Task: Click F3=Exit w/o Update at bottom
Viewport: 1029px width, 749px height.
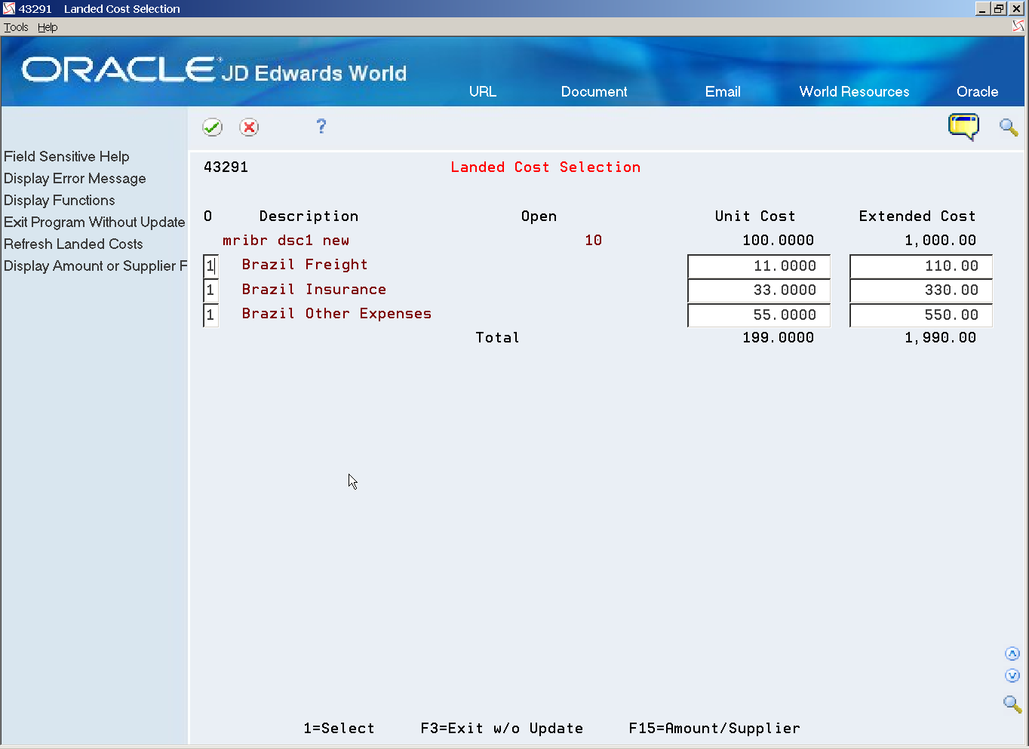Action: [x=502, y=728]
